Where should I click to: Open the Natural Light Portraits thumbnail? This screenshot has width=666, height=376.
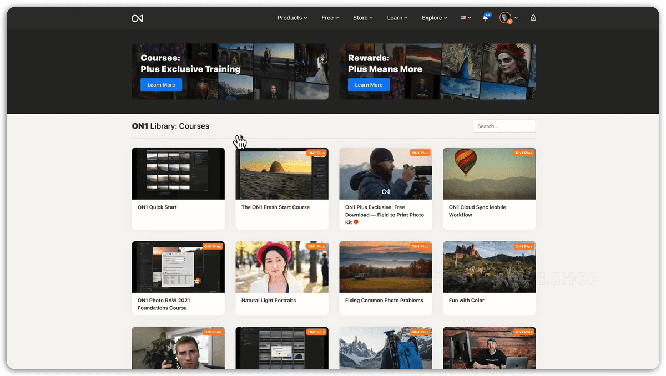[x=282, y=267]
